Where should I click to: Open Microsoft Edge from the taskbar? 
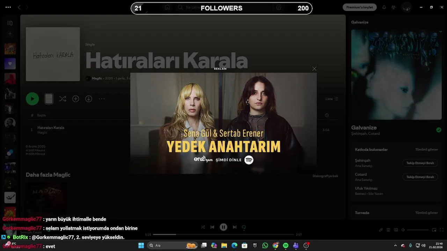[234, 245]
